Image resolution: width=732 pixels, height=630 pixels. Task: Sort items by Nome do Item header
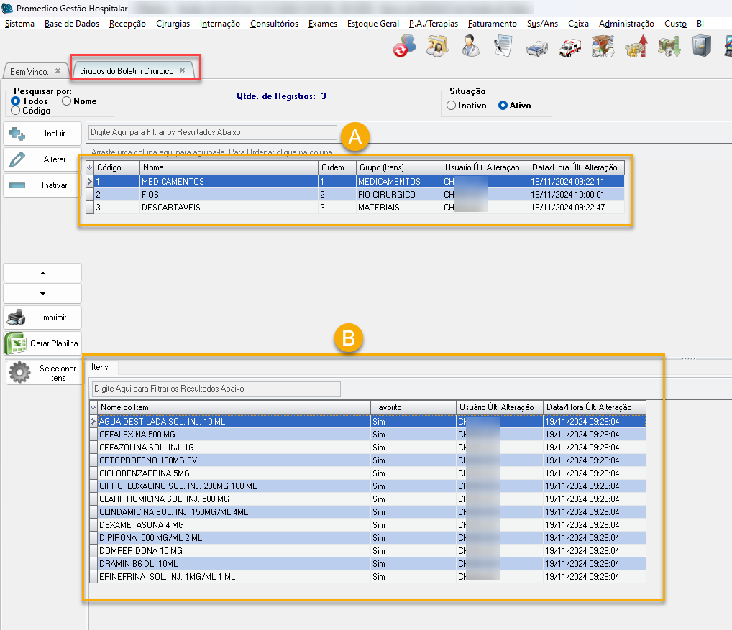point(234,407)
